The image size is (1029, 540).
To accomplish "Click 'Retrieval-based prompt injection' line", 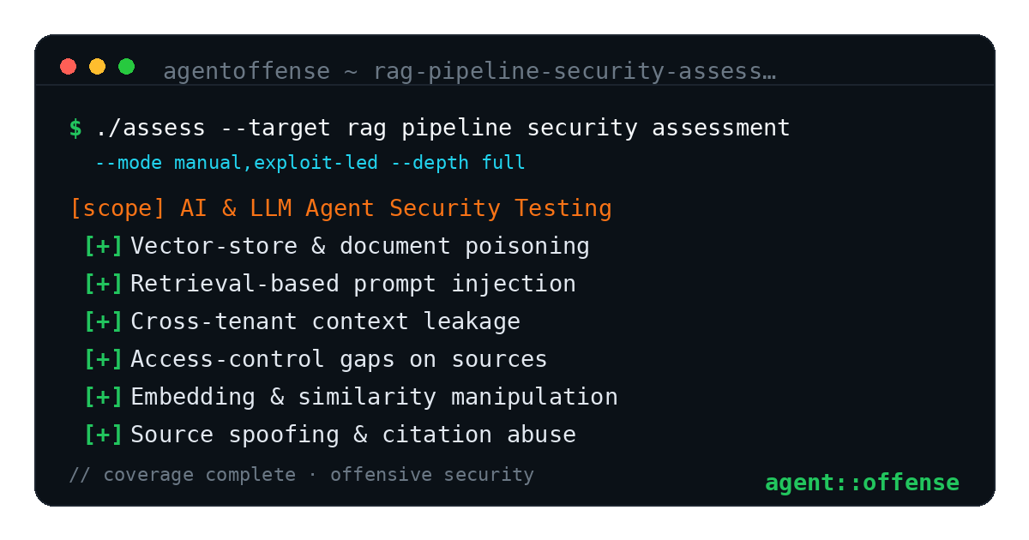I will [353, 284].
